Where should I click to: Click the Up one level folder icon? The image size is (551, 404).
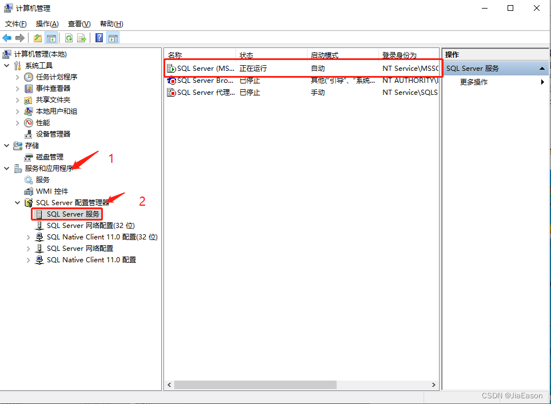click(x=38, y=38)
